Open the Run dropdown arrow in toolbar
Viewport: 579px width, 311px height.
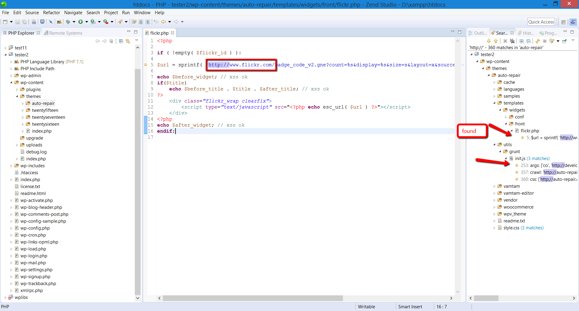(x=86, y=22)
